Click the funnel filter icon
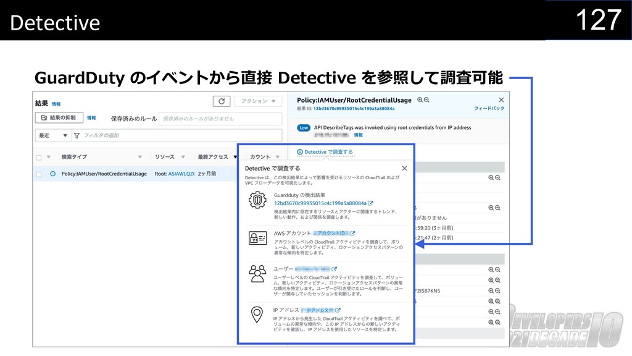632x356 pixels. pyautogui.click(x=77, y=135)
